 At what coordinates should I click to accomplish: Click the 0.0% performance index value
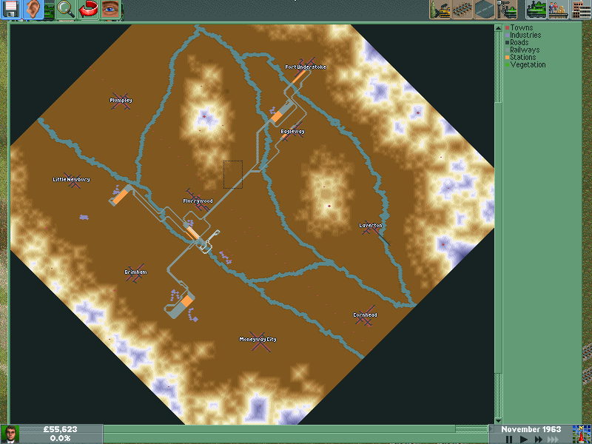(61, 439)
